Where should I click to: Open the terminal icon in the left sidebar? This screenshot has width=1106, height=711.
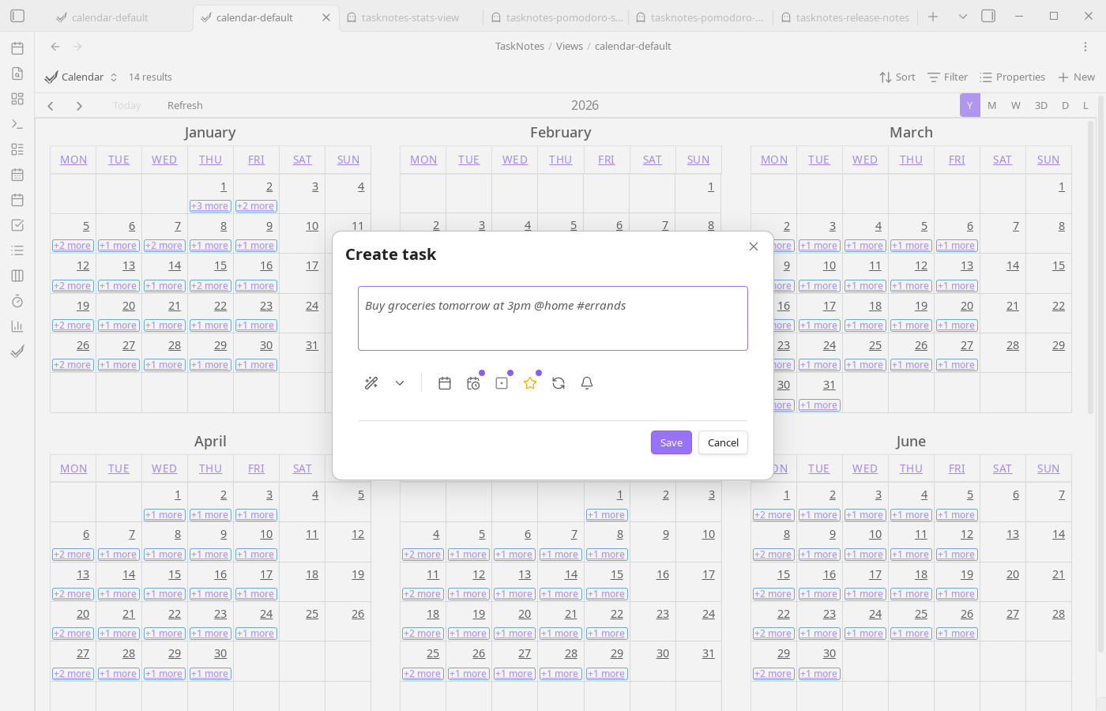[x=17, y=124]
